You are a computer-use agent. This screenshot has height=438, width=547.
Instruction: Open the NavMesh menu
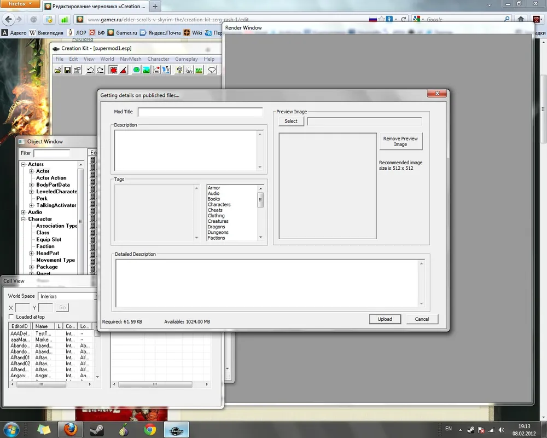(130, 59)
